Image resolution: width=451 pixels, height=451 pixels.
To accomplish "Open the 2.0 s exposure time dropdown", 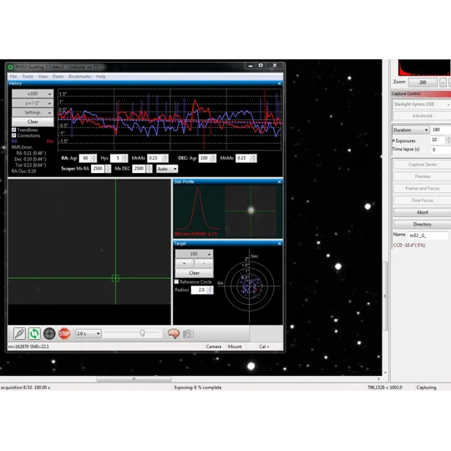I will tap(89, 333).
